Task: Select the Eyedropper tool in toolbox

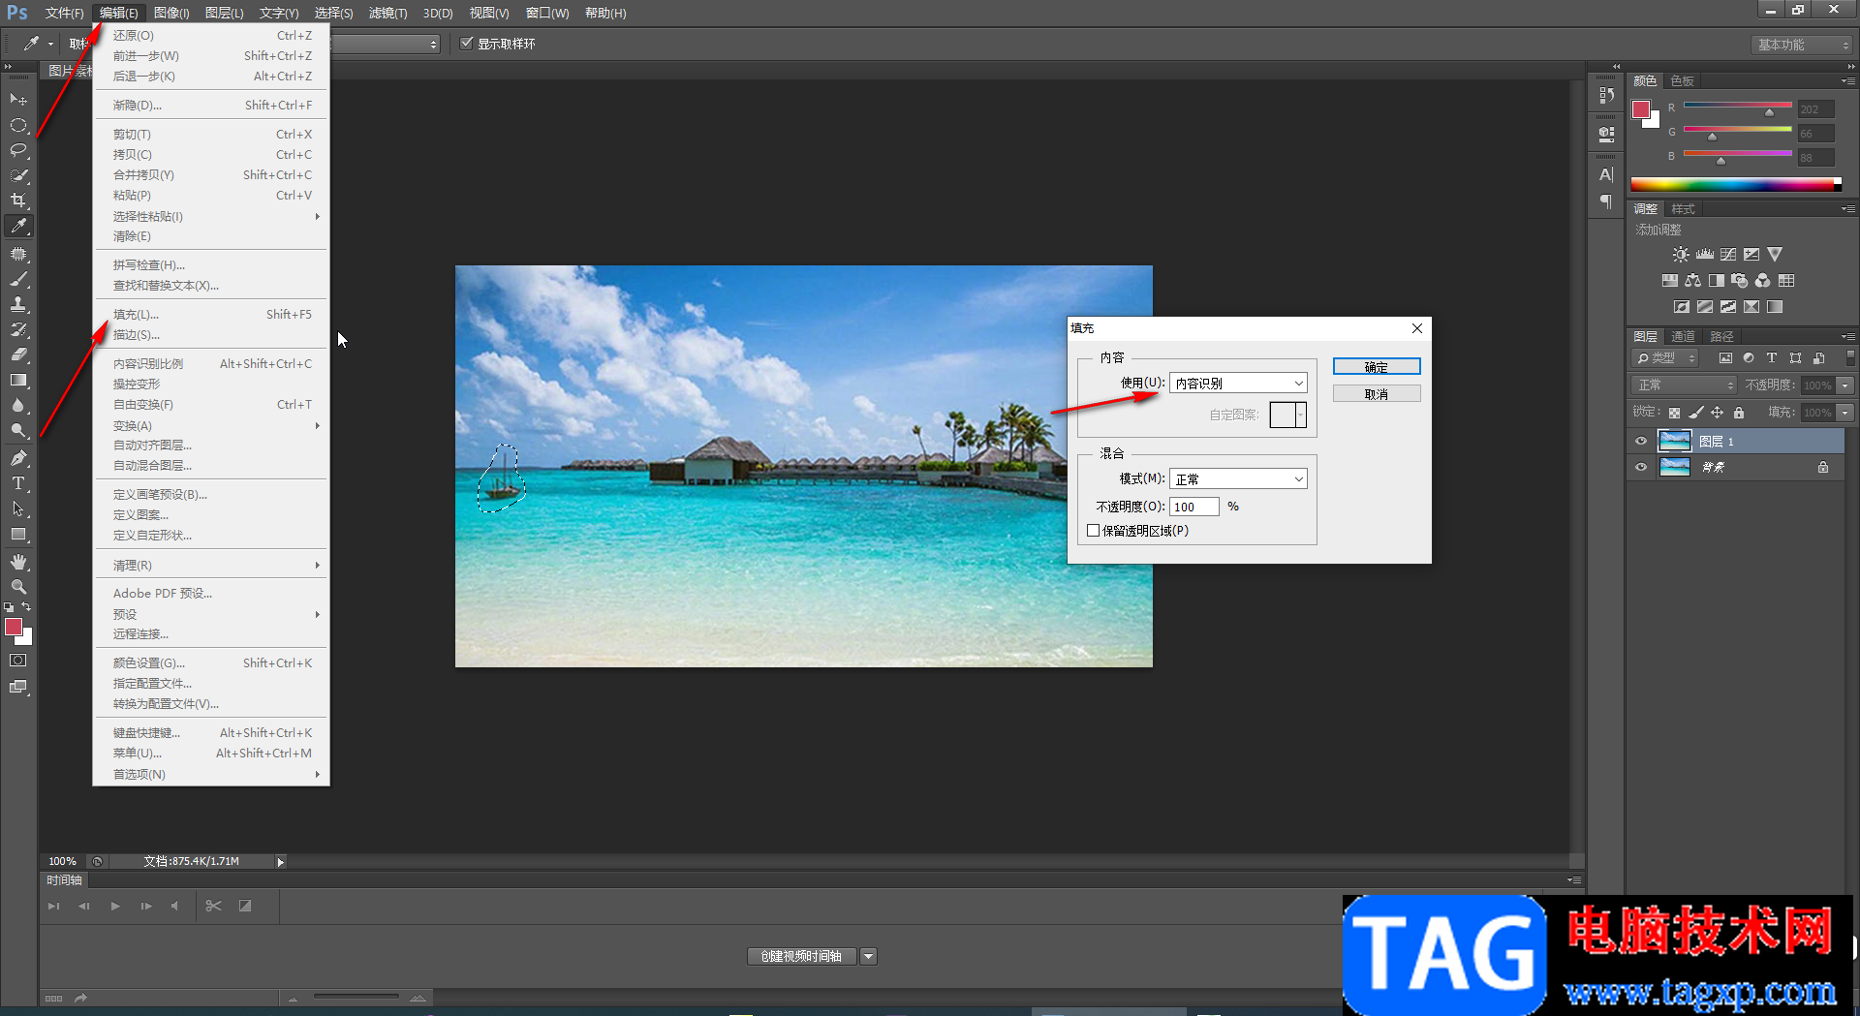Action: click(18, 226)
